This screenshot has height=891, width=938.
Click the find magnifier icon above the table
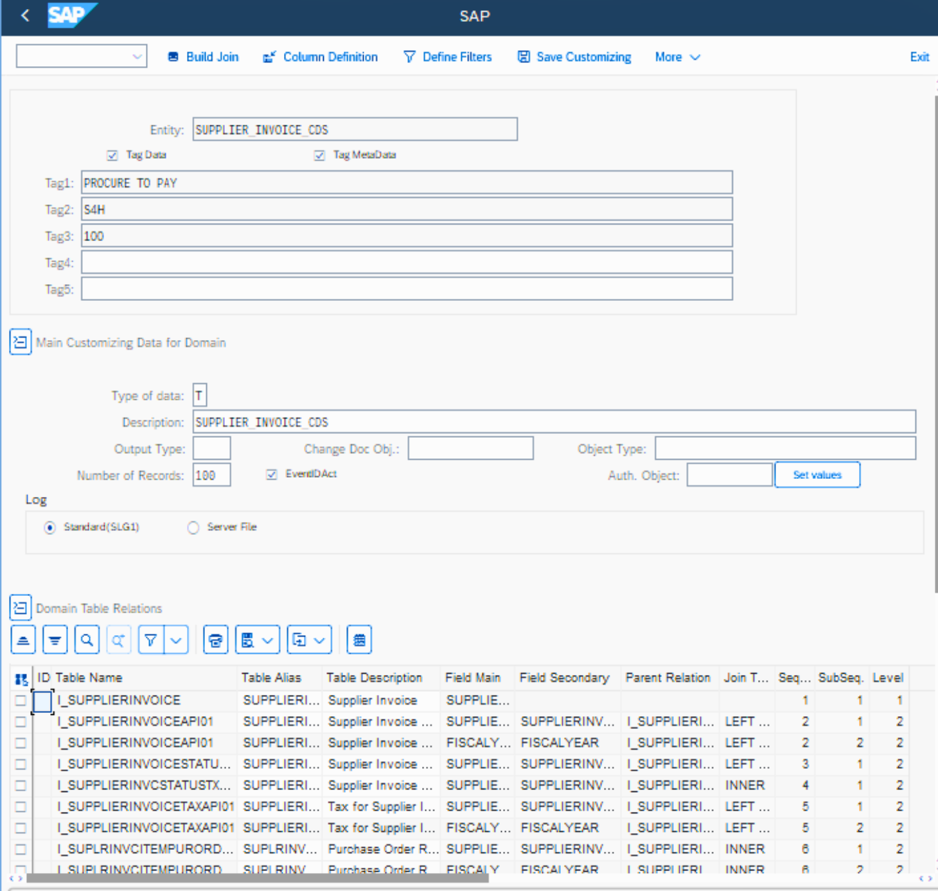(x=87, y=640)
